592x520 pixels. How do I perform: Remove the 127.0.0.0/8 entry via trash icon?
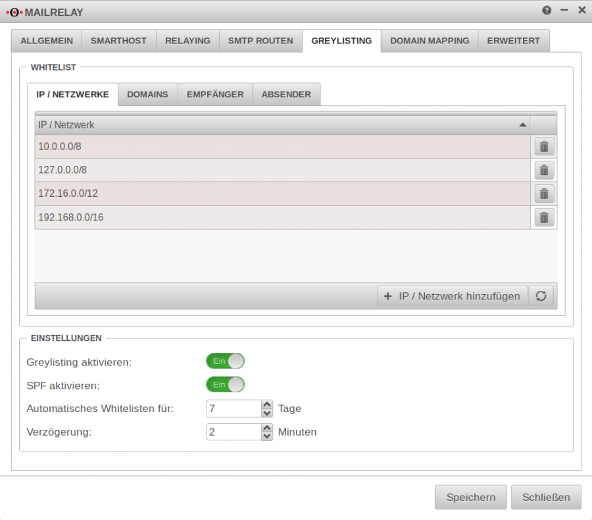tap(543, 170)
